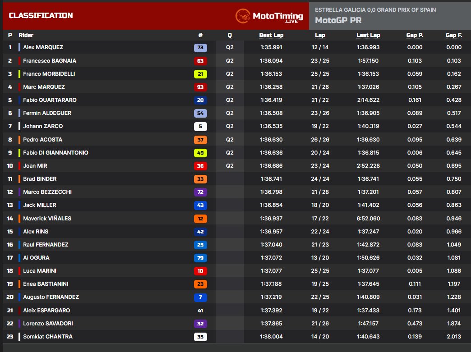Click the Last Lap column header
471x352 pixels.
(368, 35)
